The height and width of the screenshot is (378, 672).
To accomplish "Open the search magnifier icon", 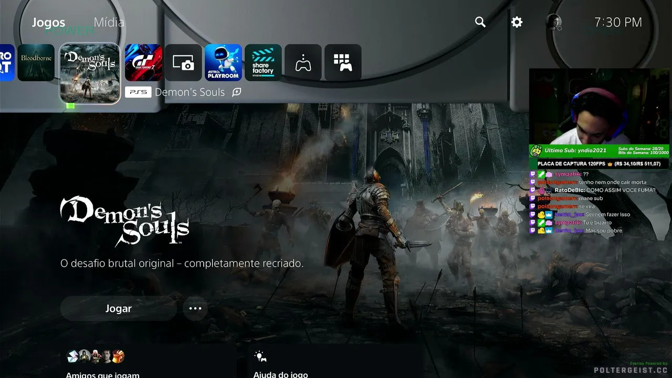I will pyautogui.click(x=480, y=22).
